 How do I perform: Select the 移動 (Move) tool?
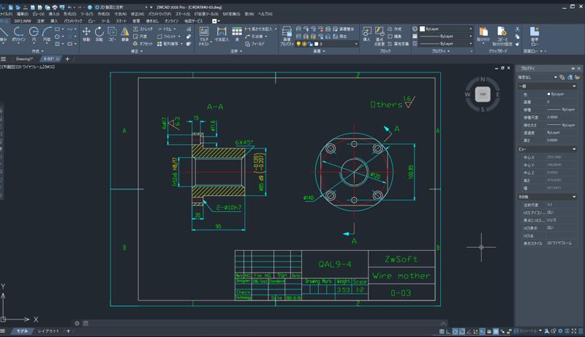86,34
